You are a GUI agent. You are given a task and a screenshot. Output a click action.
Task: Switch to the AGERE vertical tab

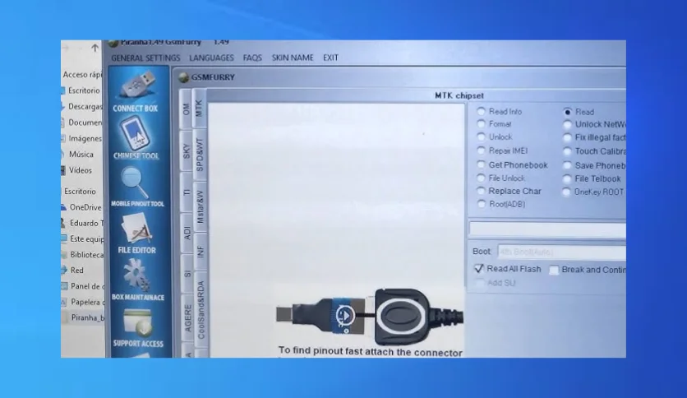(x=188, y=318)
